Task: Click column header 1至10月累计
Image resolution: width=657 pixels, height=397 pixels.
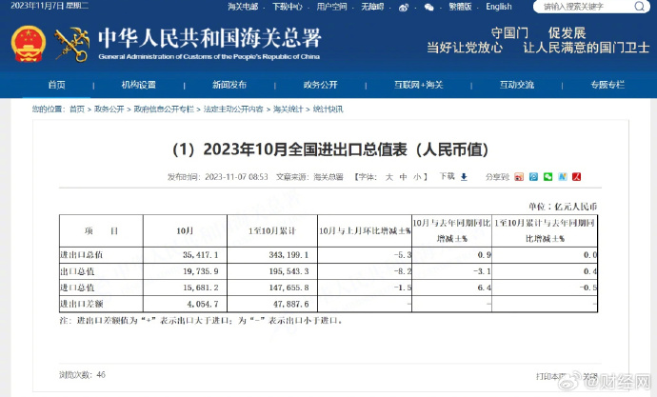Action: coord(272,230)
